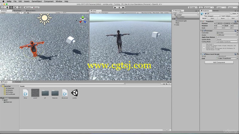
Task: Open the Display 1 dropdown in Game view
Action: coord(95,13)
